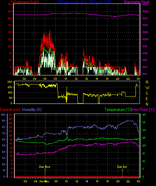Viewport: 156px width, 186px height.
Task: Click compass letter W beside wind direction chart
Action: [x=147, y=88]
